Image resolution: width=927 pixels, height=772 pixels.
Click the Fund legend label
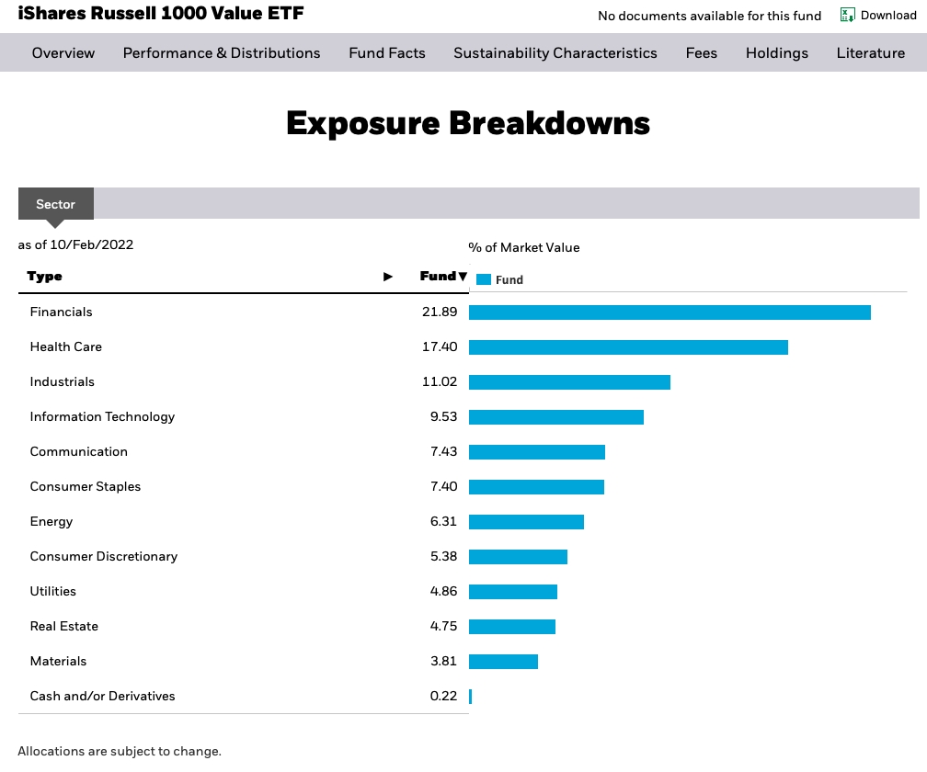point(509,280)
